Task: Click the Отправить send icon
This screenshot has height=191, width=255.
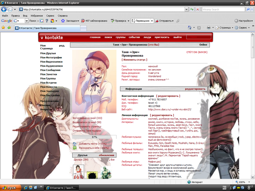Action: [x=157, y=21]
